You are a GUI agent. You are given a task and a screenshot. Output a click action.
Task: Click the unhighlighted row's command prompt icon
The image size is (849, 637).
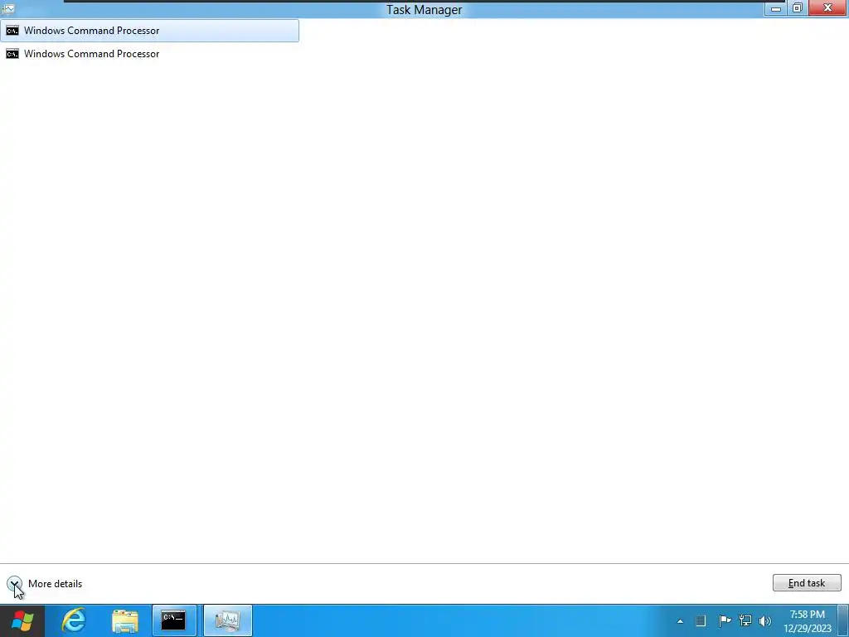(x=12, y=54)
